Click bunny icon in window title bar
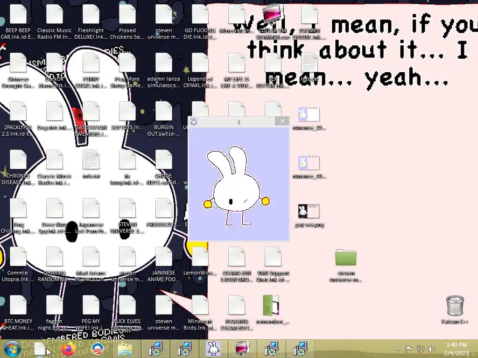The width and height of the screenshot is (478, 358). pyautogui.click(x=194, y=122)
